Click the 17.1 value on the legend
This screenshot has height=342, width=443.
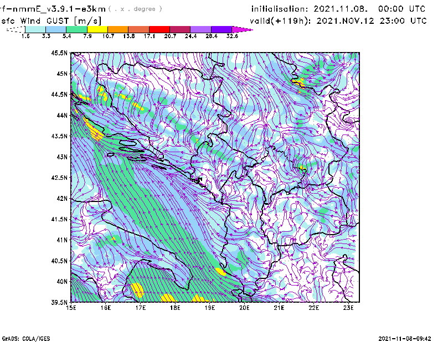click(x=149, y=36)
